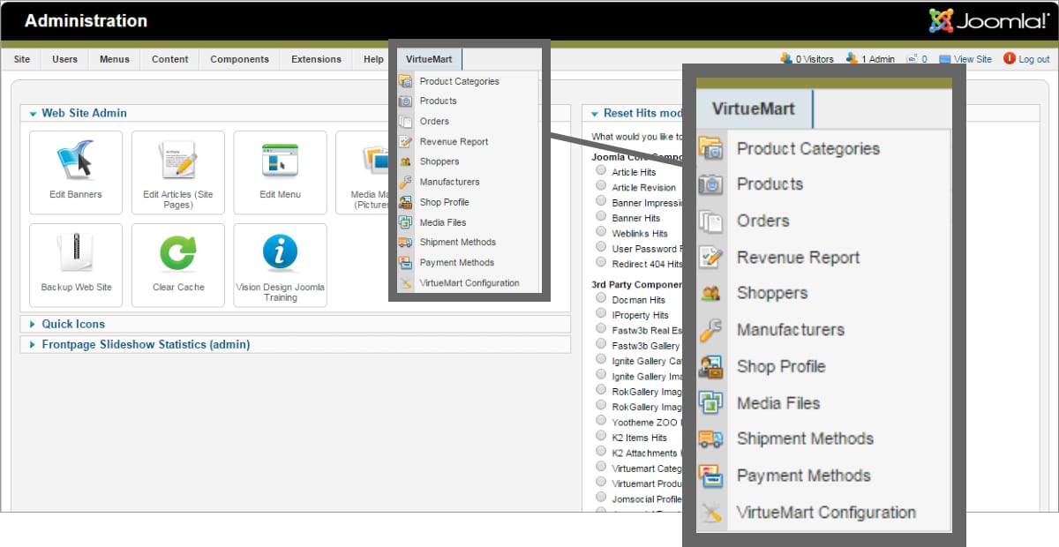Click the Orders icon in small dropdown
The image size is (1059, 547).
[405, 122]
